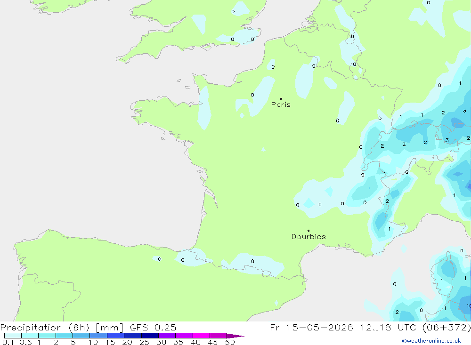This screenshot has width=471, height=345.
Task: Click the purple over-50 legend arrow tip
Action: click(x=235, y=336)
